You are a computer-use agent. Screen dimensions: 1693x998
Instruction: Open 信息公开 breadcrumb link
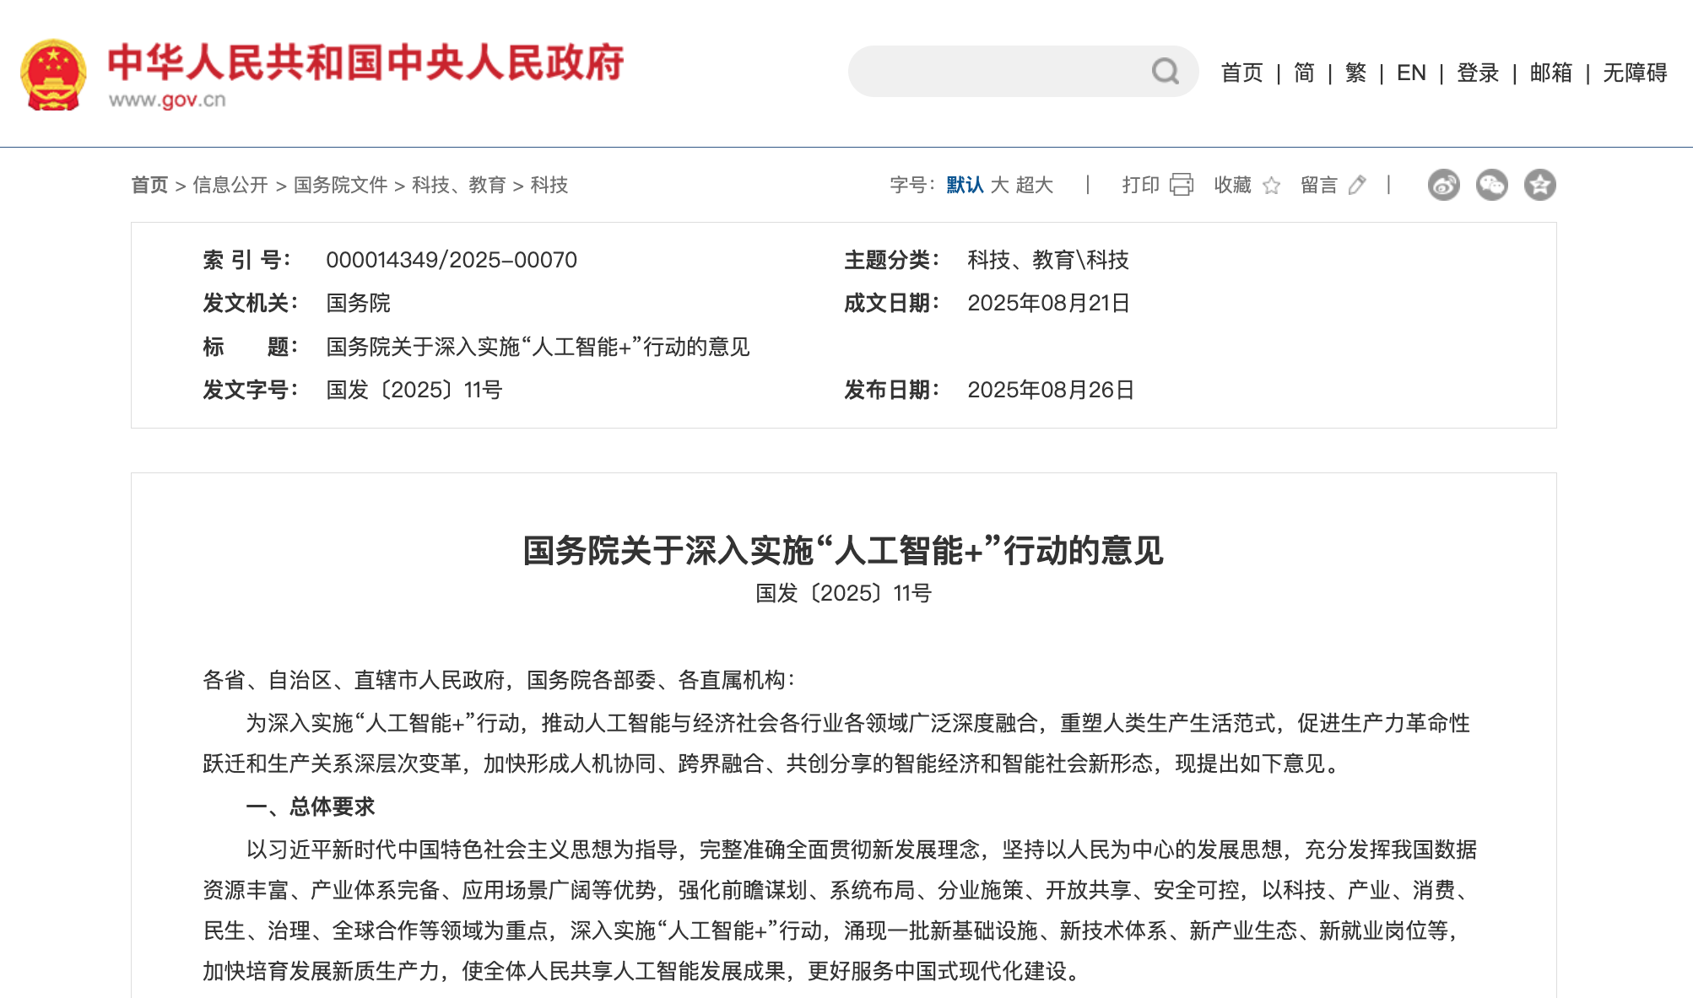(230, 185)
